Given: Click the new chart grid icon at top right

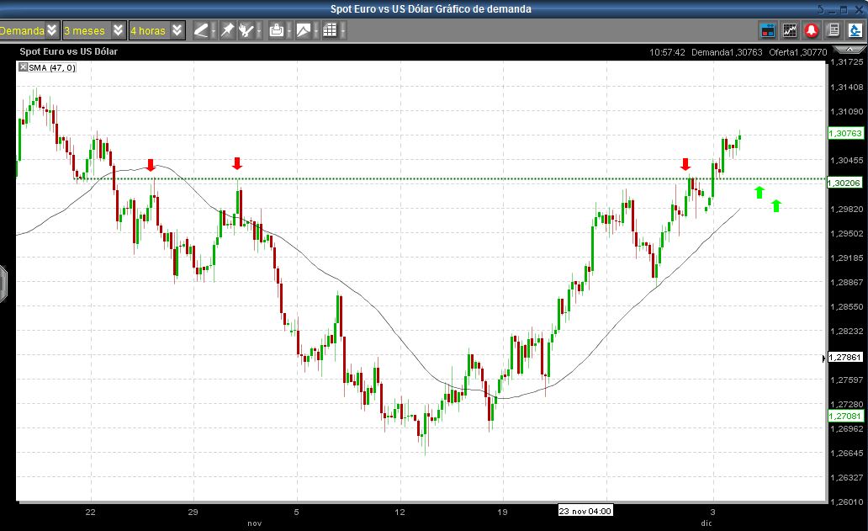Looking at the screenshot, I should (790, 30).
